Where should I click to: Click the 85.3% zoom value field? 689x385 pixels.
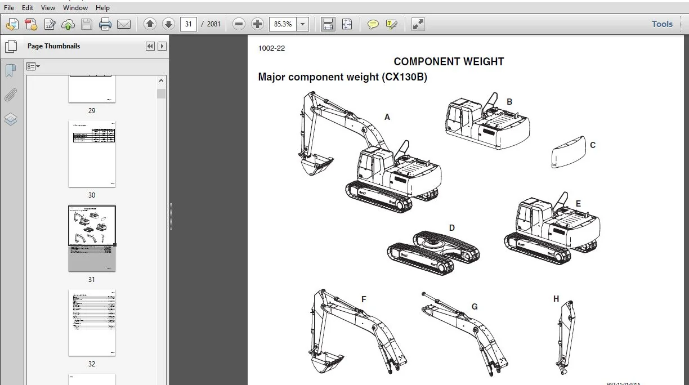click(x=283, y=24)
